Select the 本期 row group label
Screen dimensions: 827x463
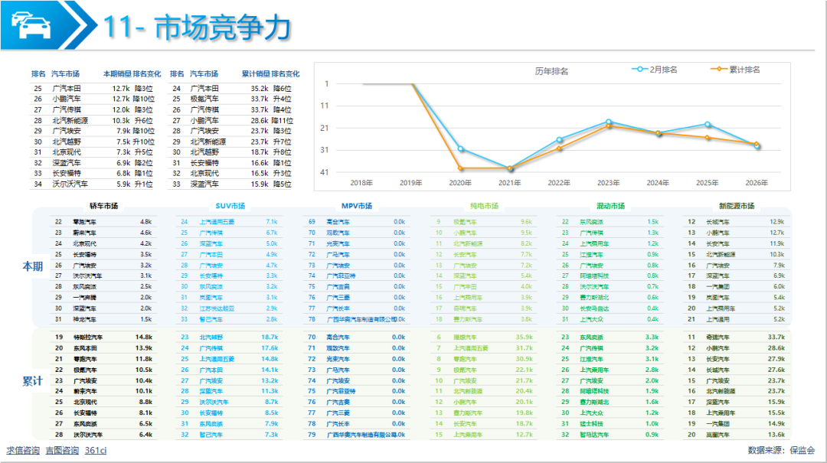[x=32, y=266]
